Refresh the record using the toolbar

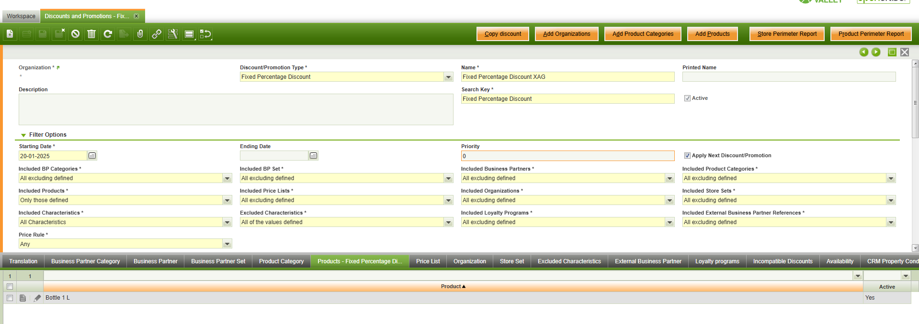coord(108,34)
